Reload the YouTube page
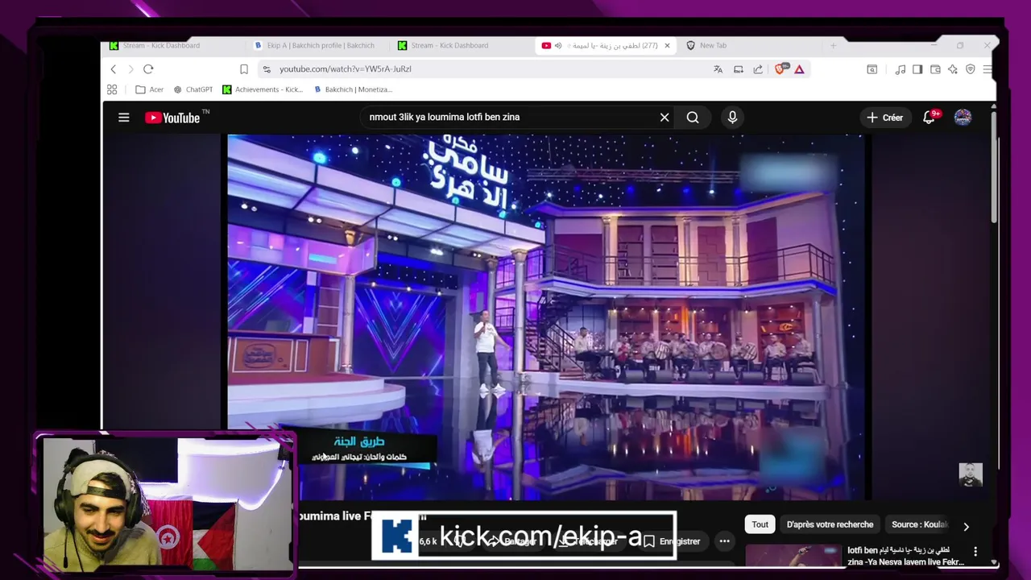 coord(148,69)
